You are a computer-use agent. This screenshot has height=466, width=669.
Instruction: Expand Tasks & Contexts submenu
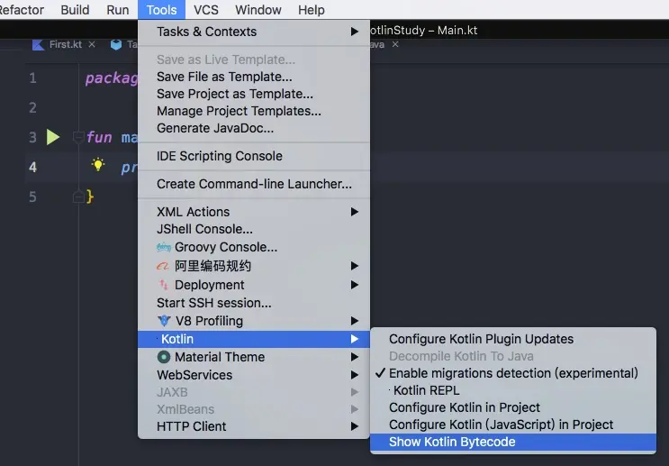[x=254, y=32]
